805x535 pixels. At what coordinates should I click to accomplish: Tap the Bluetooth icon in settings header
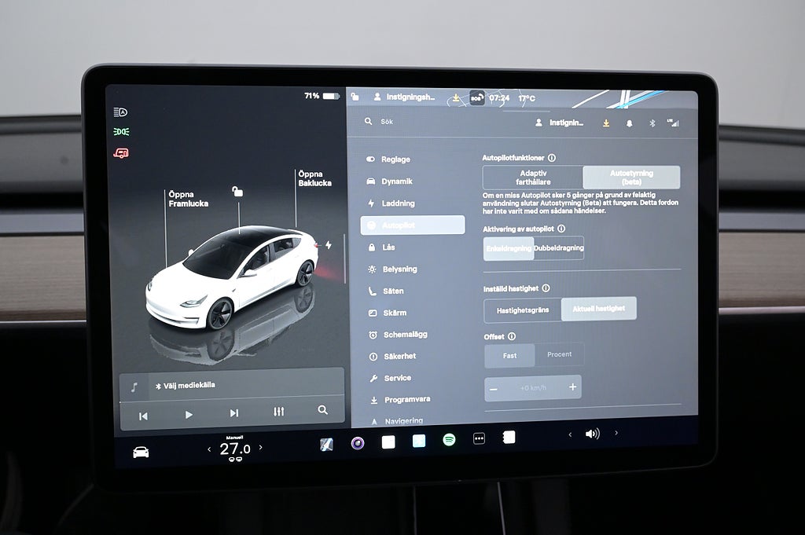tap(652, 123)
